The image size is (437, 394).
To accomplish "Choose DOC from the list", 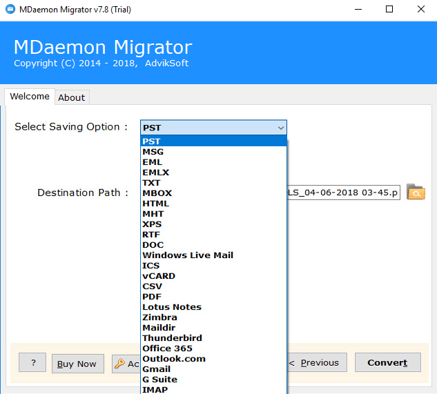I will (x=213, y=245).
